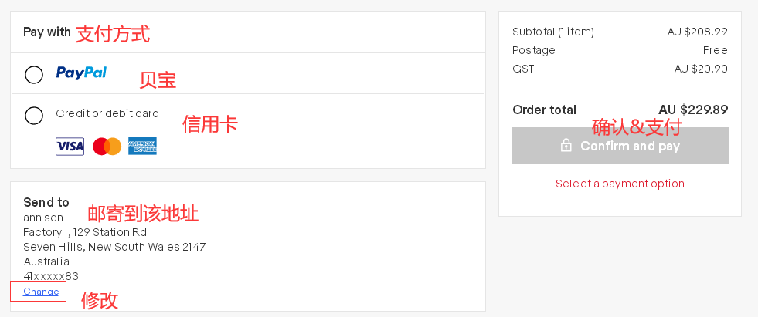Select the Credit or debit card radio button

(x=34, y=116)
